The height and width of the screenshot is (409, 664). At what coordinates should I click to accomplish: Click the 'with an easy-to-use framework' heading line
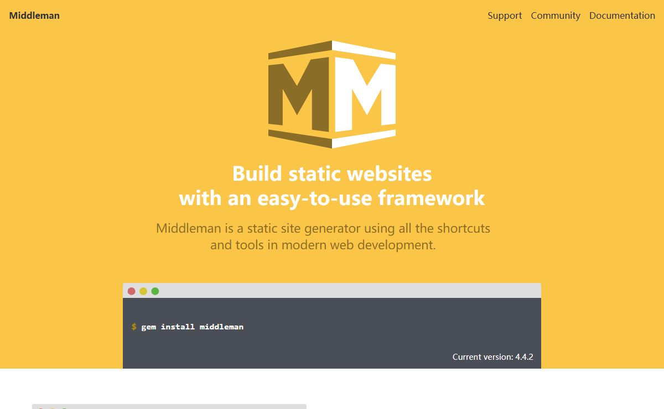(332, 198)
